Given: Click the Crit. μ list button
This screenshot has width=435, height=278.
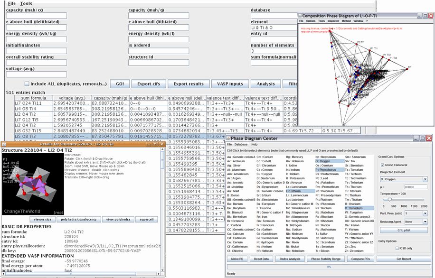Looking at the screenshot, I should 404,231.
